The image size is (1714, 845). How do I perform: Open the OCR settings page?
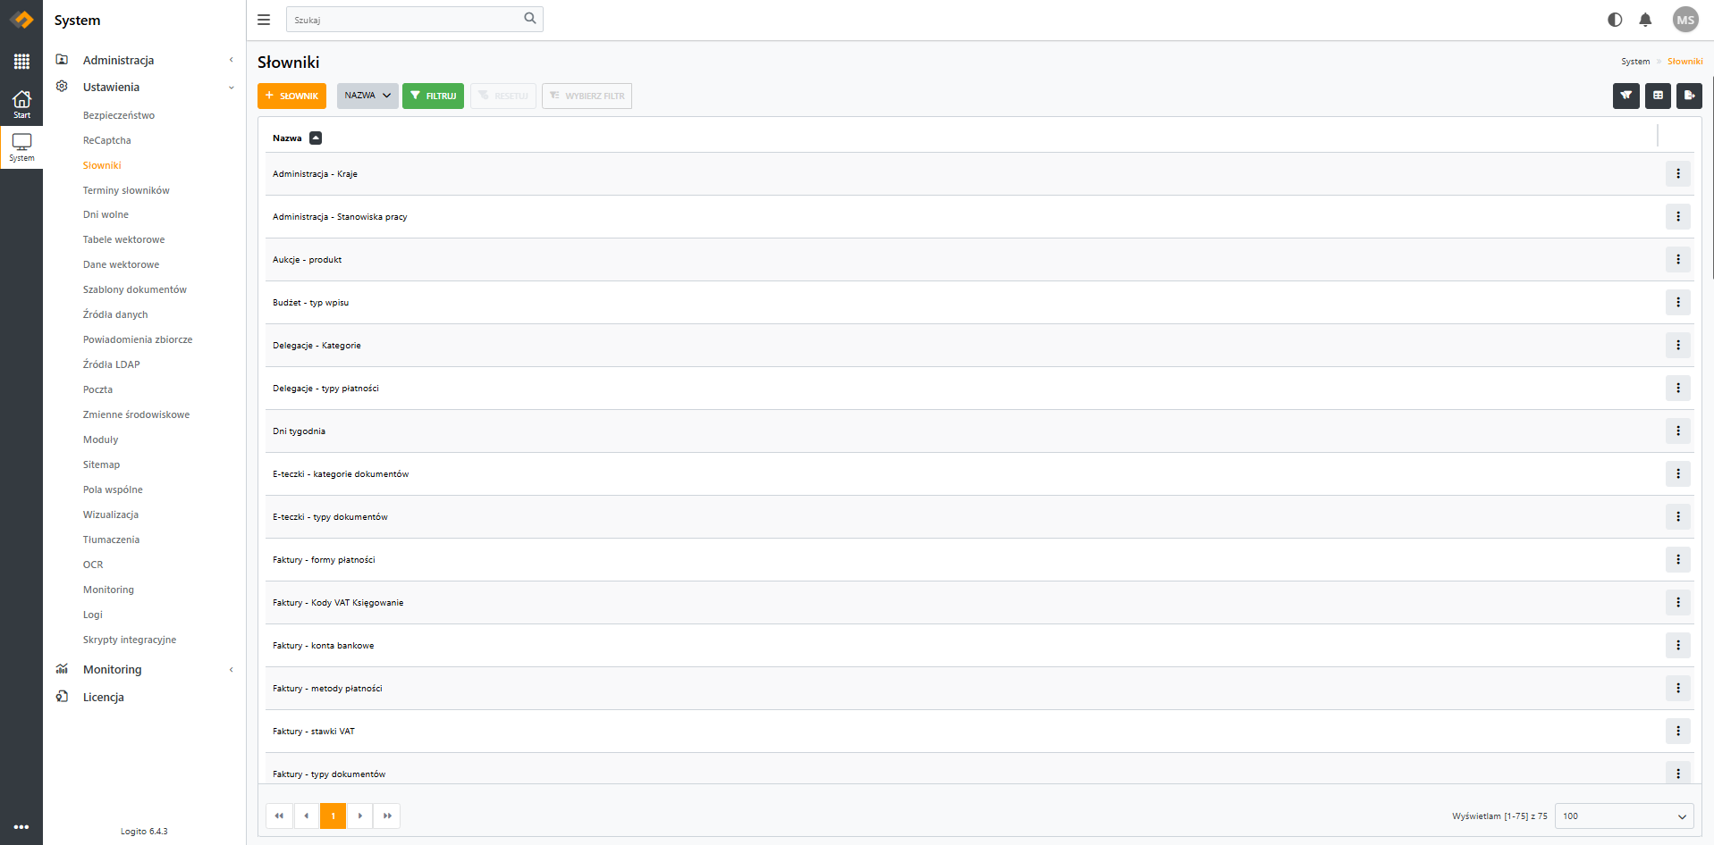[93, 565]
